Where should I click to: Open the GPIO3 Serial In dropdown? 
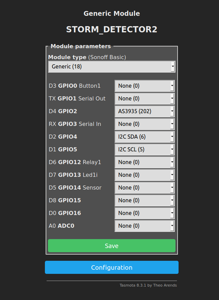coord(144,124)
